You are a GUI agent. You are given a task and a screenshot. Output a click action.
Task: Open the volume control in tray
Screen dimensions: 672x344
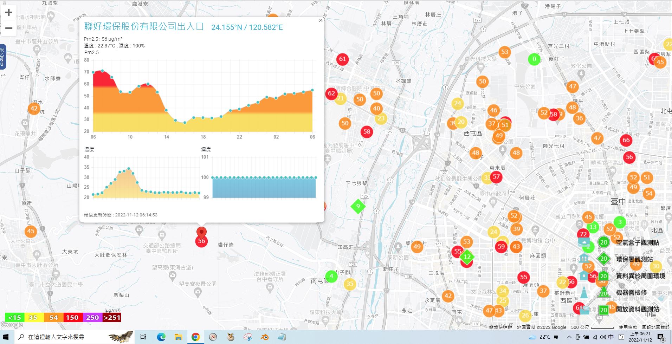click(603, 337)
